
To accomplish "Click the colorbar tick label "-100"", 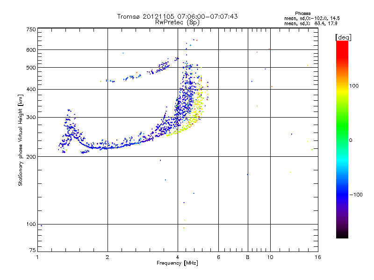I will (x=356, y=195).
